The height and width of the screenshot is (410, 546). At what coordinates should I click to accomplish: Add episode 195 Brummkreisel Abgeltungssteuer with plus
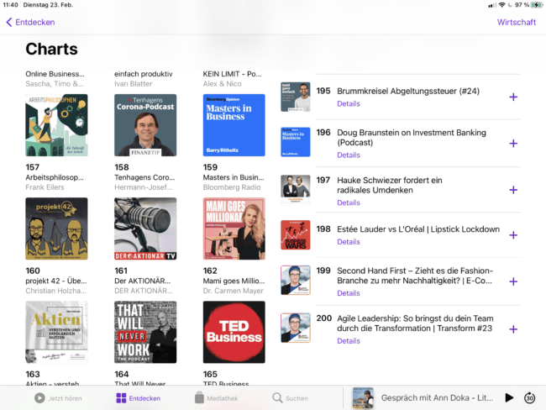coord(513,97)
